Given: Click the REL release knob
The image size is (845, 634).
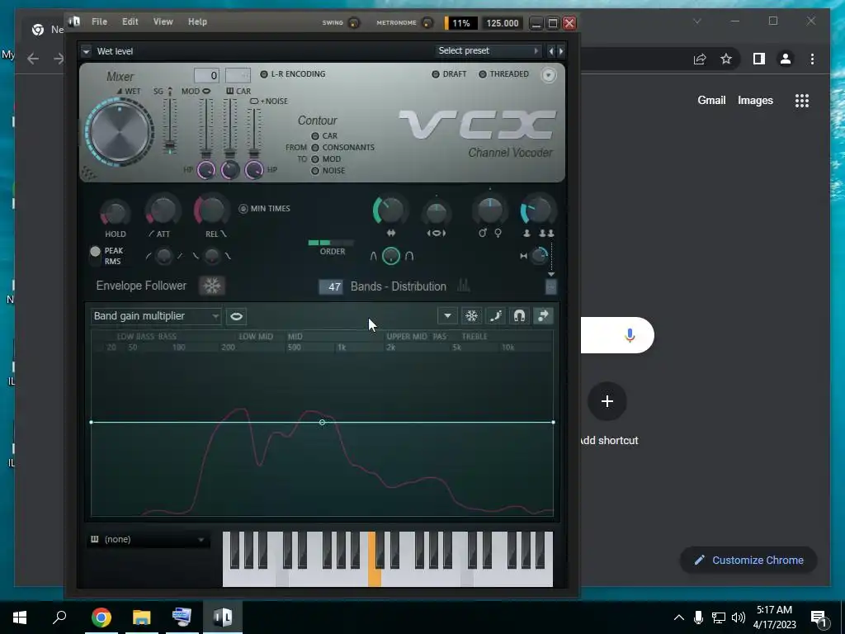Looking at the screenshot, I should tap(211, 211).
